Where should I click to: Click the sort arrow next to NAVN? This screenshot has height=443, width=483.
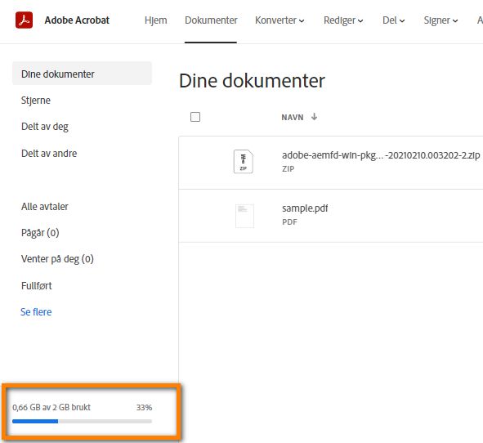pyautogui.click(x=314, y=117)
